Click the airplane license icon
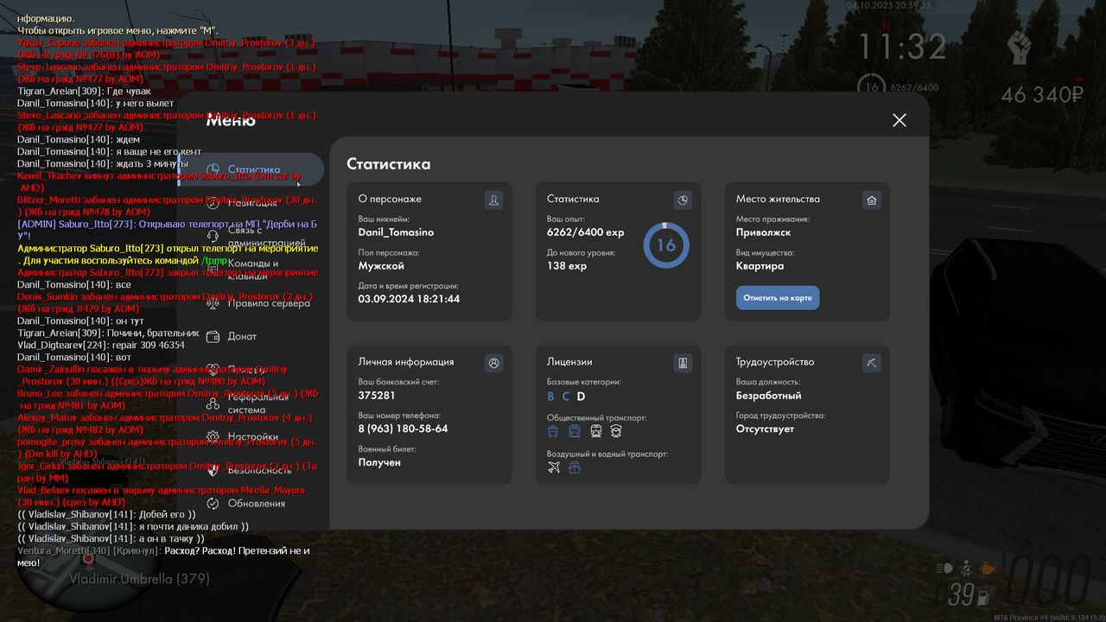This screenshot has height=622, width=1106. (x=554, y=467)
